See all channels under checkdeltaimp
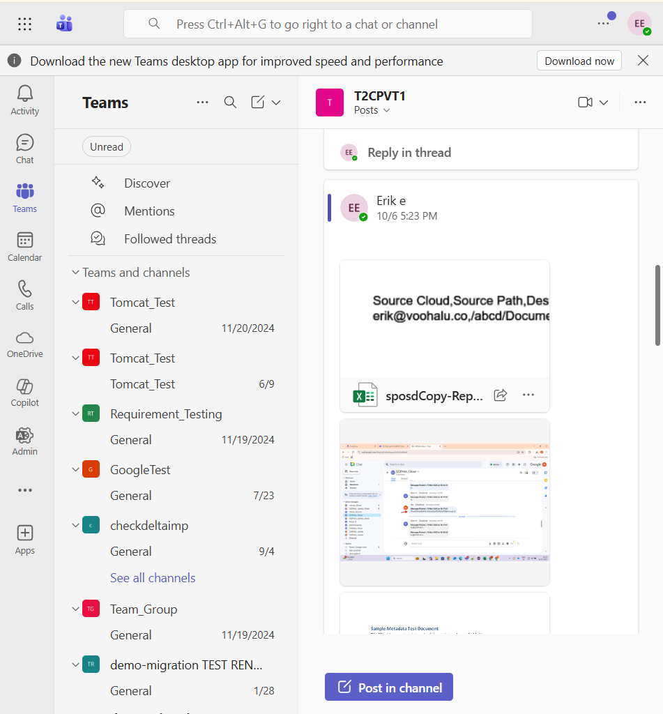Image resolution: width=663 pixels, height=714 pixels. (x=152, y=577)
